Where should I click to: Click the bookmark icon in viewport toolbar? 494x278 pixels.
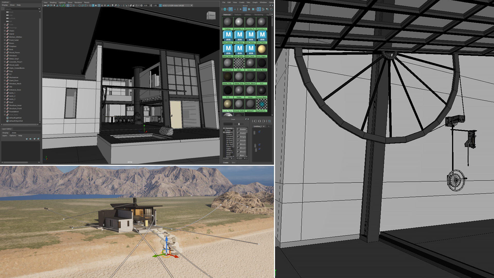54,5
